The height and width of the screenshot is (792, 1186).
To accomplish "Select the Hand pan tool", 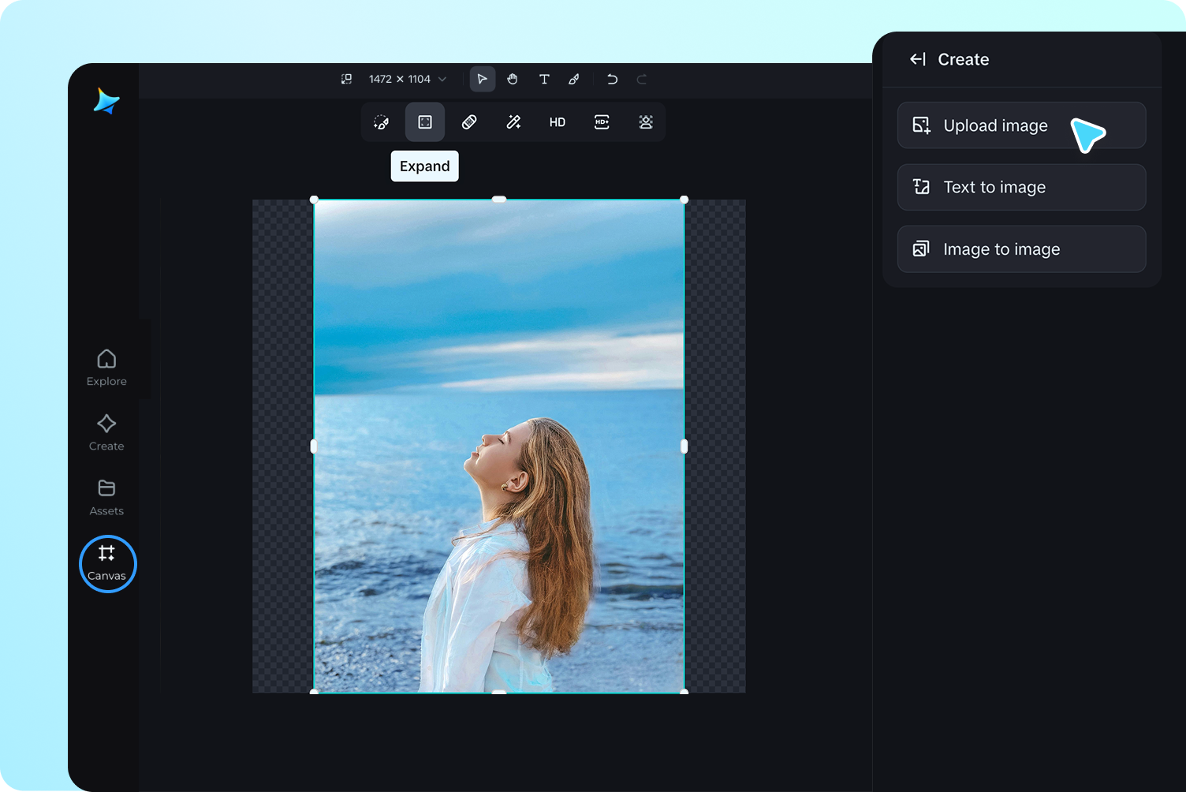I will 513,79.
